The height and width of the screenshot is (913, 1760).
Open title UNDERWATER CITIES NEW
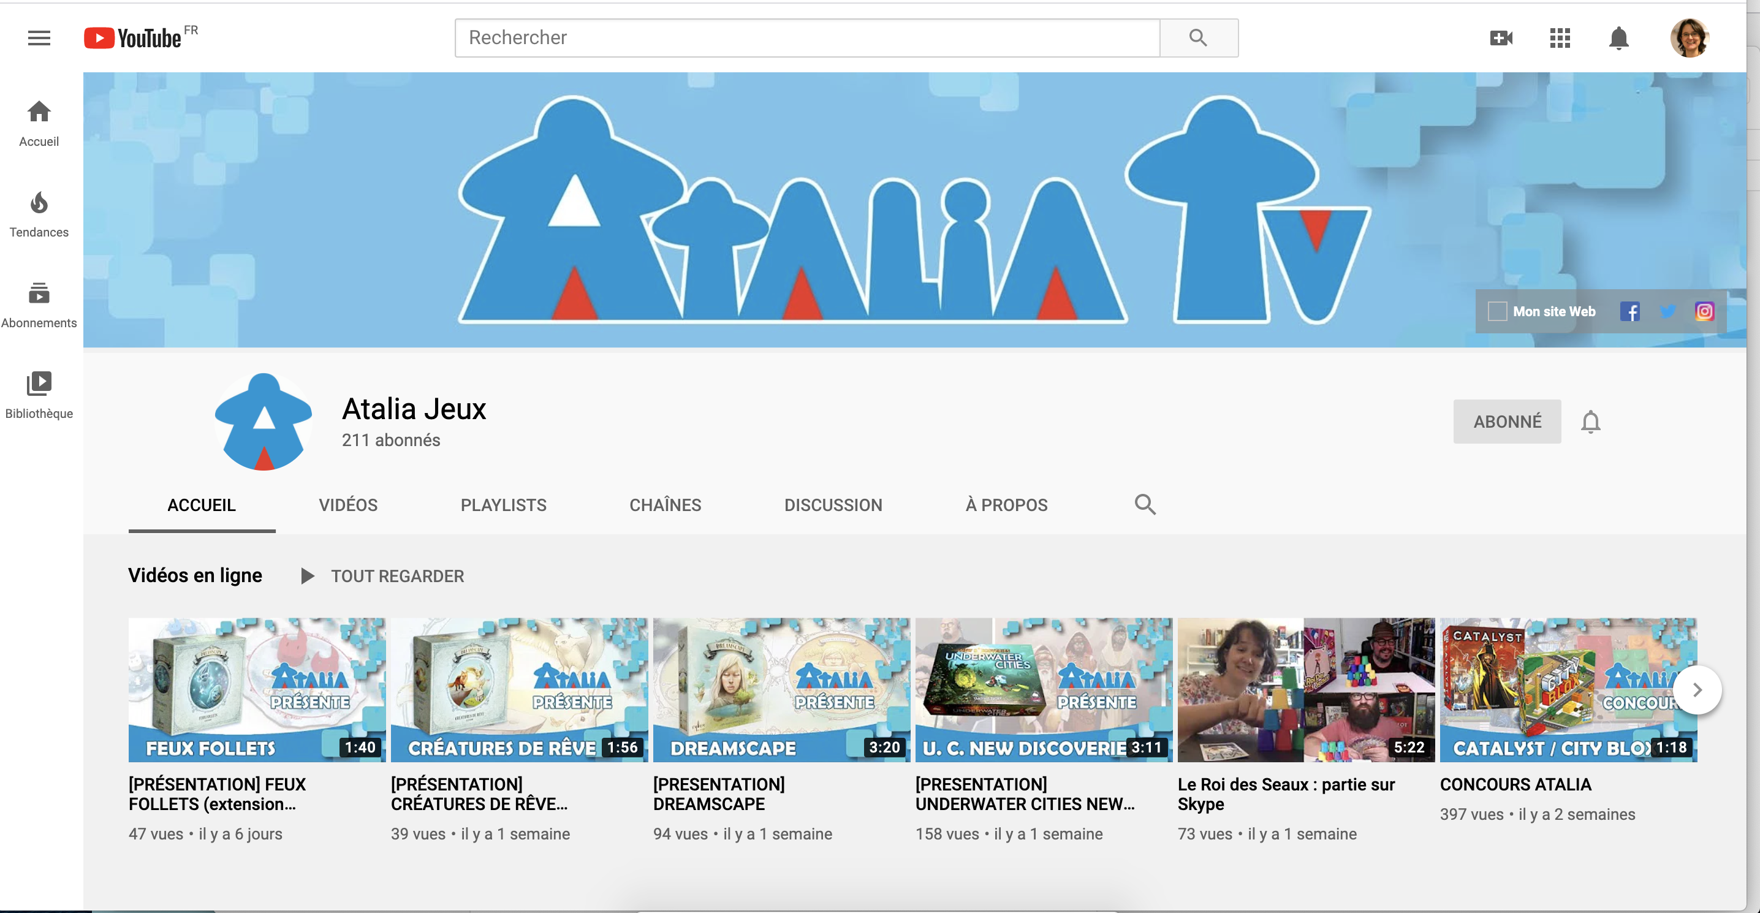point(1025,794)
